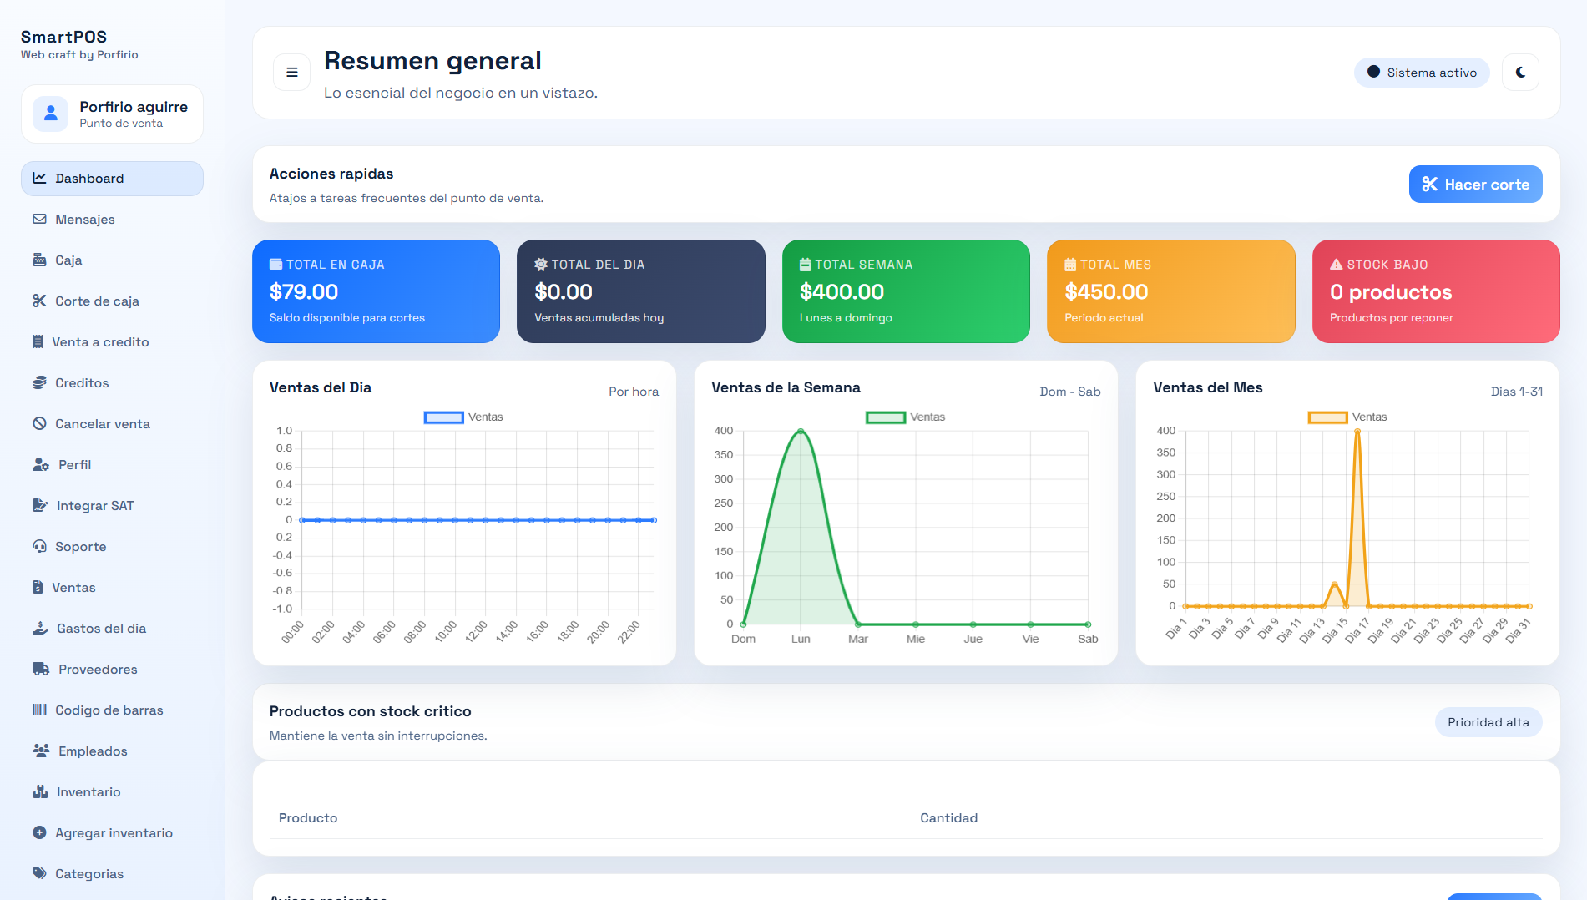Click the Agregar inventario plus icon
1587x900 pixels.
(x=39, y=833)
